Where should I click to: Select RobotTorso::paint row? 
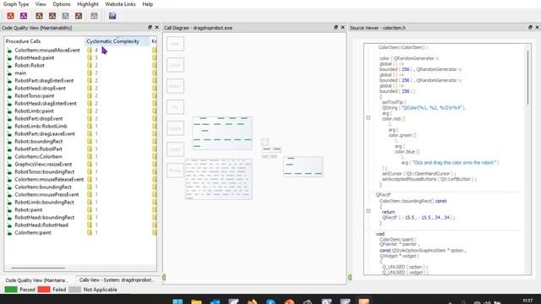(80, 95)
